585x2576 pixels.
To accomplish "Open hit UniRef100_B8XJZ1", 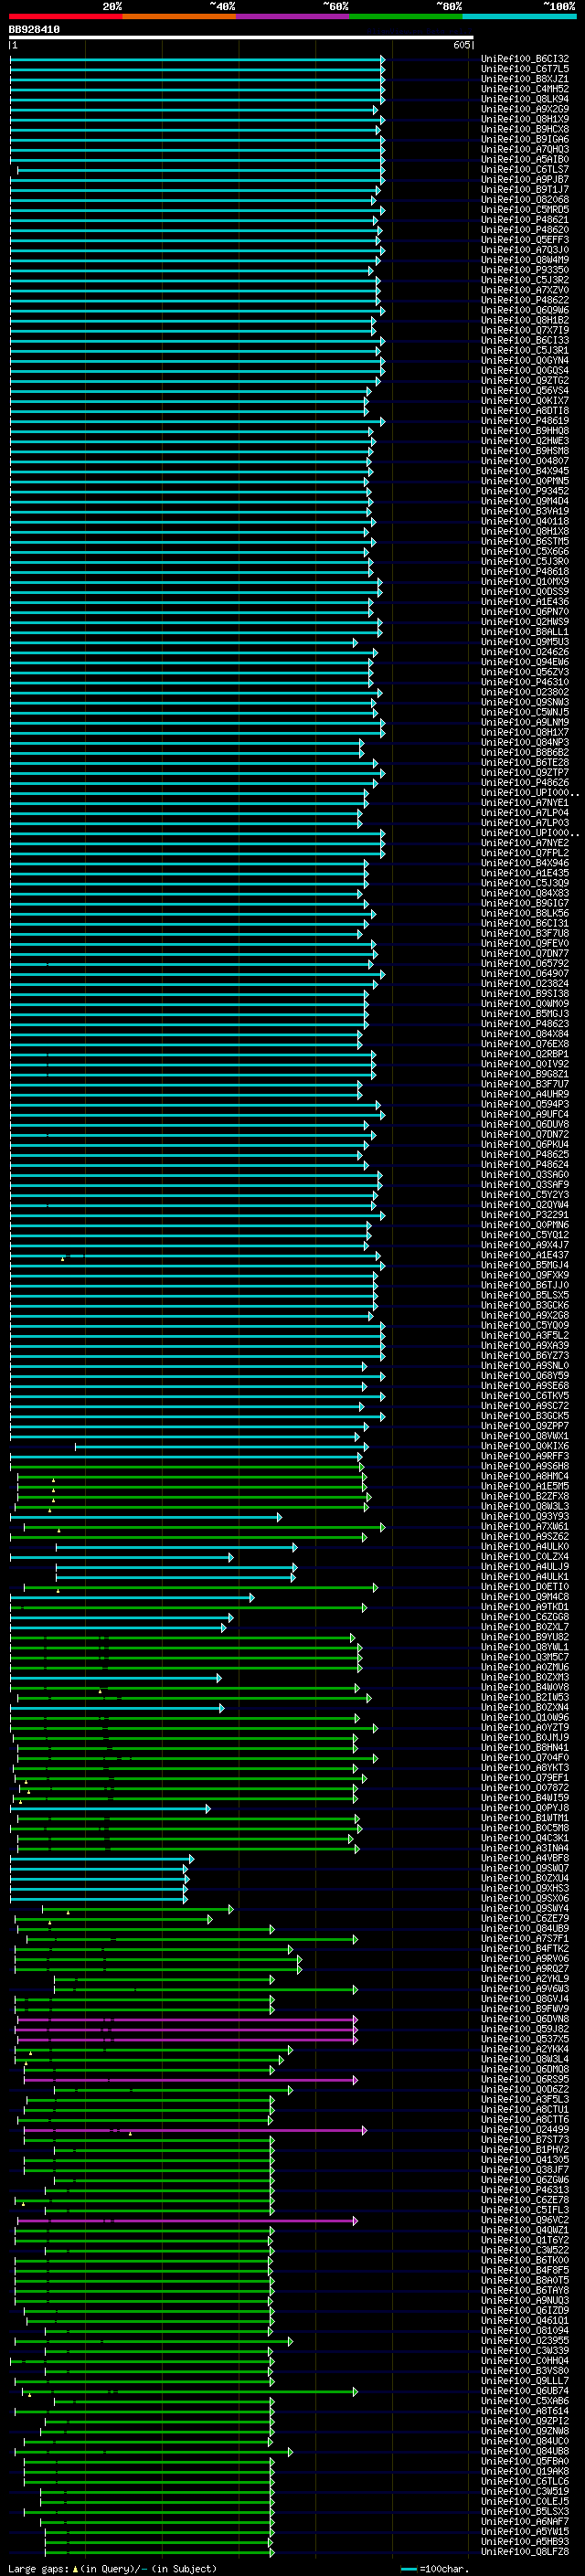I will click(x=525, y=79).
